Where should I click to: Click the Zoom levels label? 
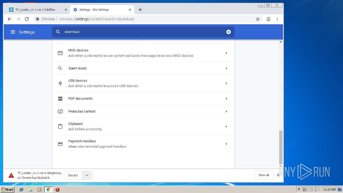pyautogui.click(x=77, y=68)
